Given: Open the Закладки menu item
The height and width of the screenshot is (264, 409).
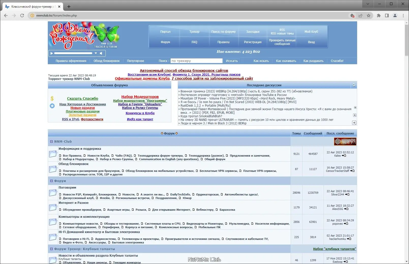Looking at the screenshot, I should [253, 32].
